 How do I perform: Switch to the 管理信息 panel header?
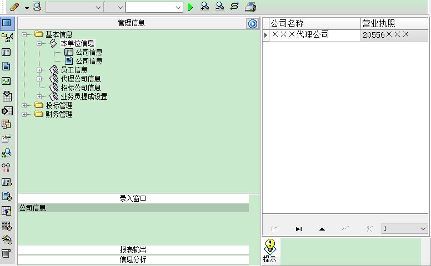[x=132, y=23]
